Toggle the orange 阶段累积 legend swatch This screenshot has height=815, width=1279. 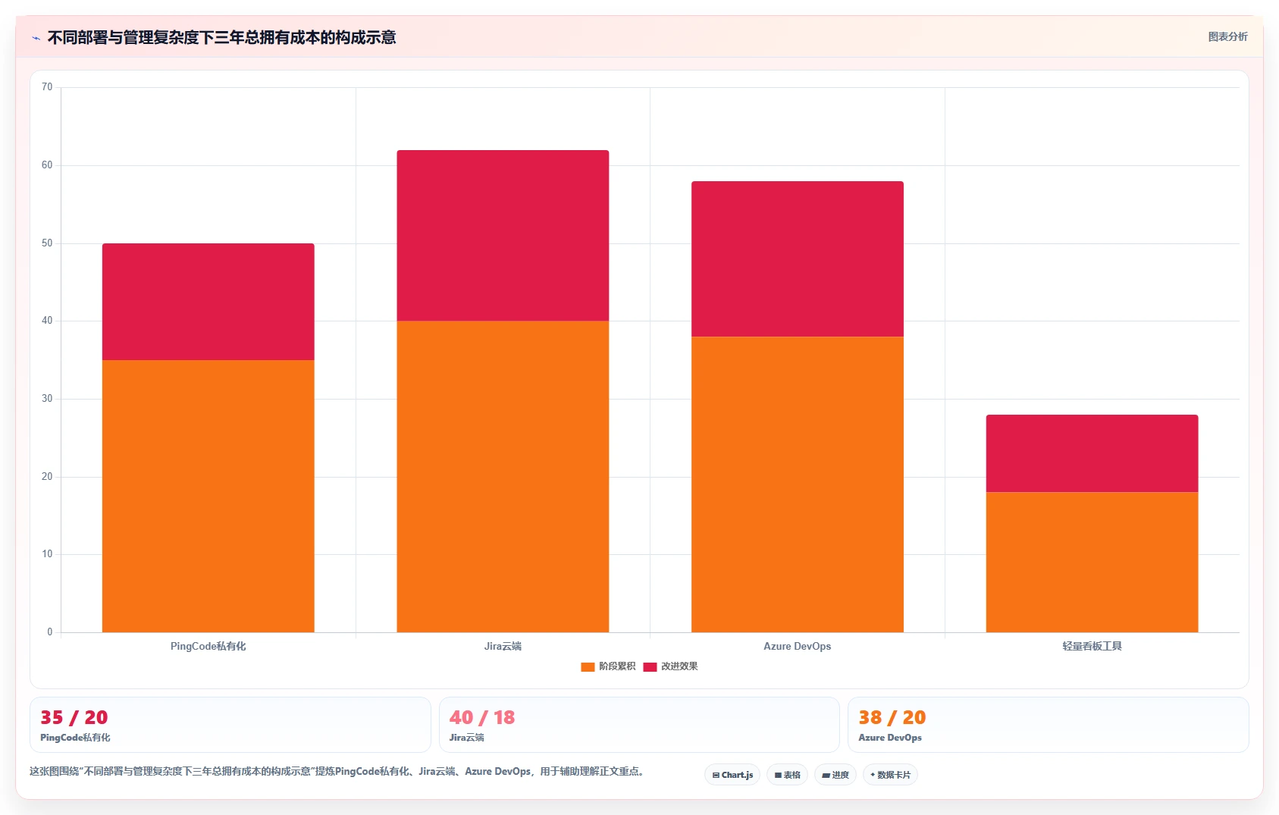pyautogui.click(x=588, y=667)
